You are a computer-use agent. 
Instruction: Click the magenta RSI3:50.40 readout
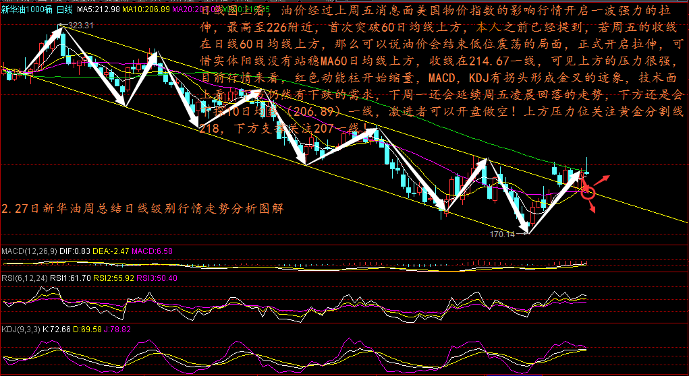tap(157, 277)
